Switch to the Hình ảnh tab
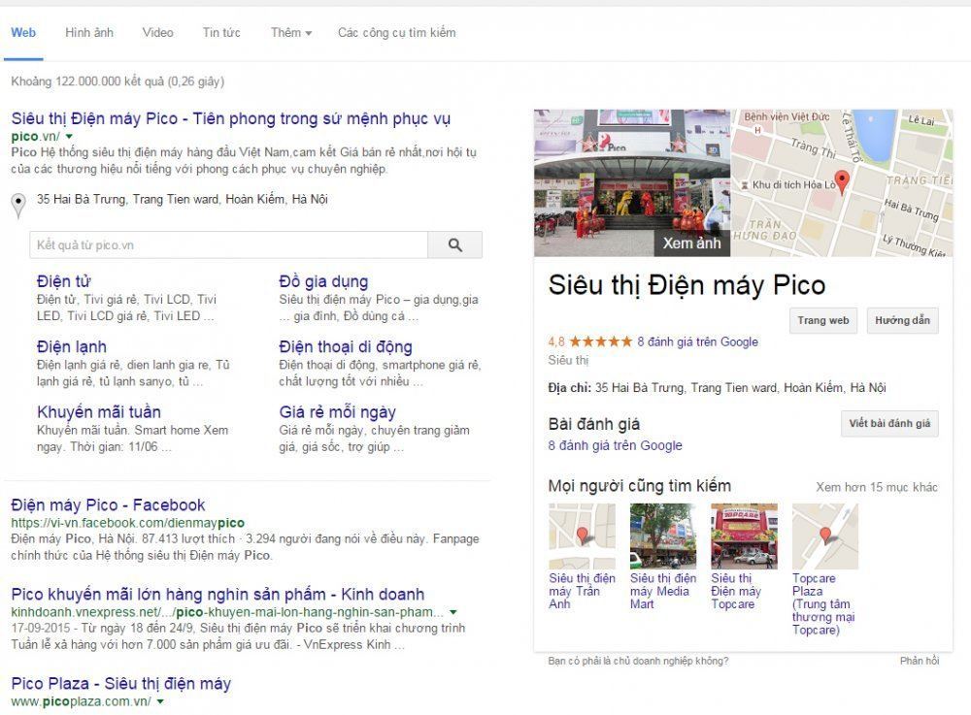This screenshot has height=715, width=971. 89,33
